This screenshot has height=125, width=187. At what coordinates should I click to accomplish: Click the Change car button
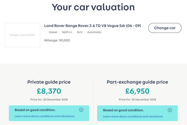point(165,28)
